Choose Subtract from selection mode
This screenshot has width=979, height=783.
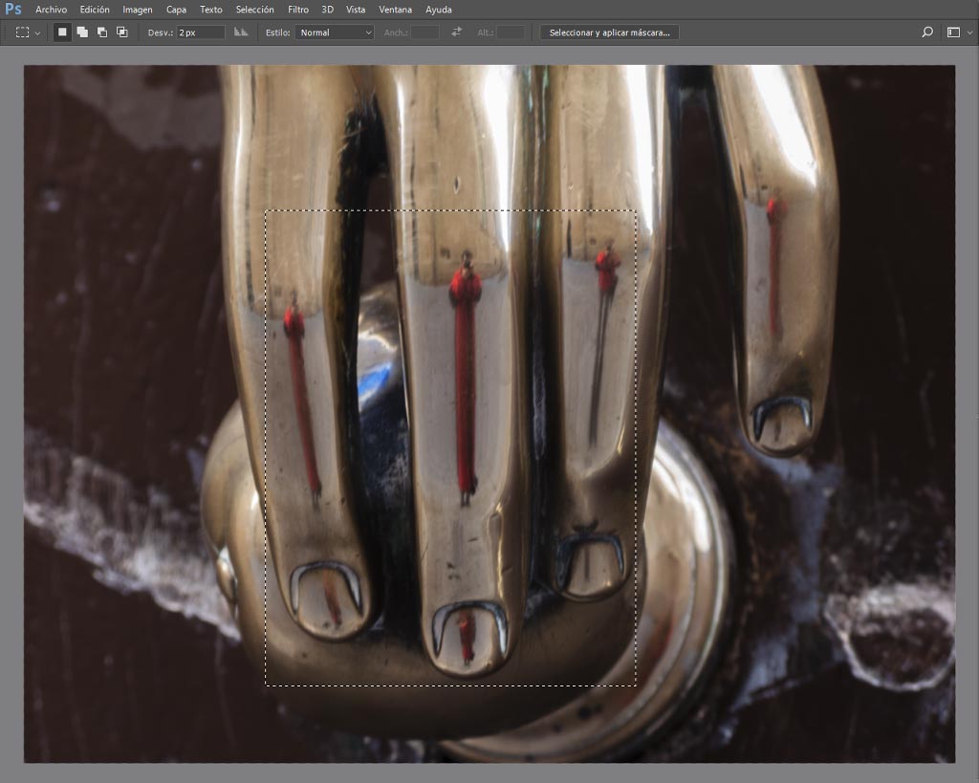[102, 33]
